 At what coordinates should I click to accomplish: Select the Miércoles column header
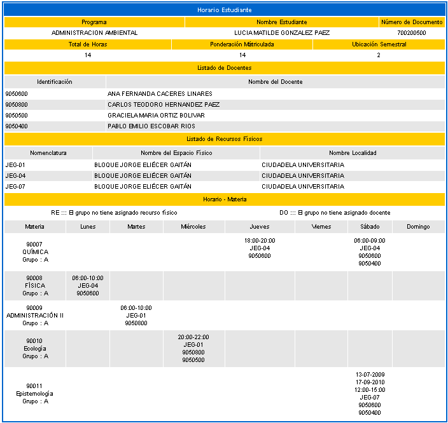point(193,227)
